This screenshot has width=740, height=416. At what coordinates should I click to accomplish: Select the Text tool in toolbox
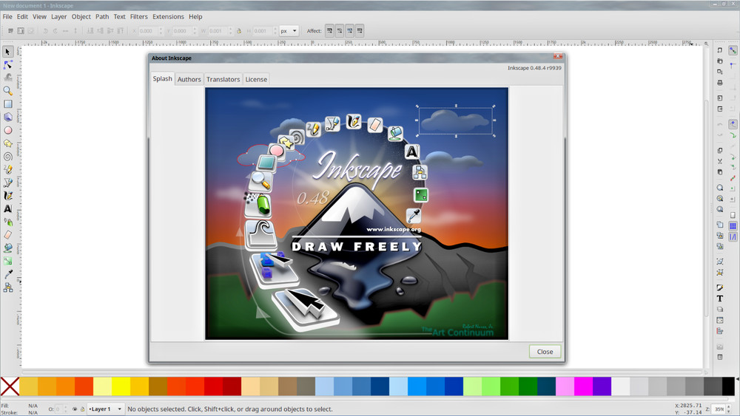point(7,208)
